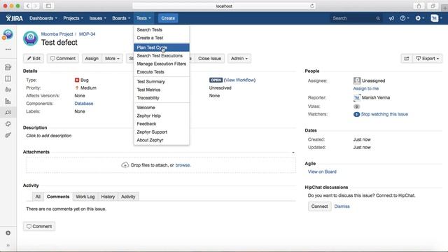448x252 pixels.
Task: Open the components puzzle icon in sidebar
Action: (x=8, y=124)
